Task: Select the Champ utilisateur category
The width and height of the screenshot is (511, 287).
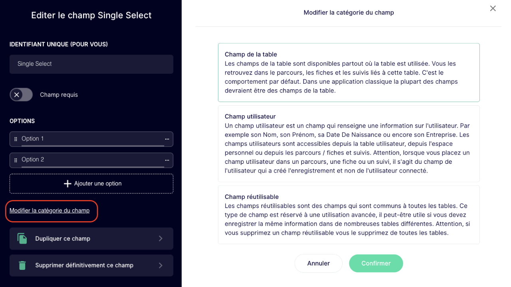Action: pos(349,143)
